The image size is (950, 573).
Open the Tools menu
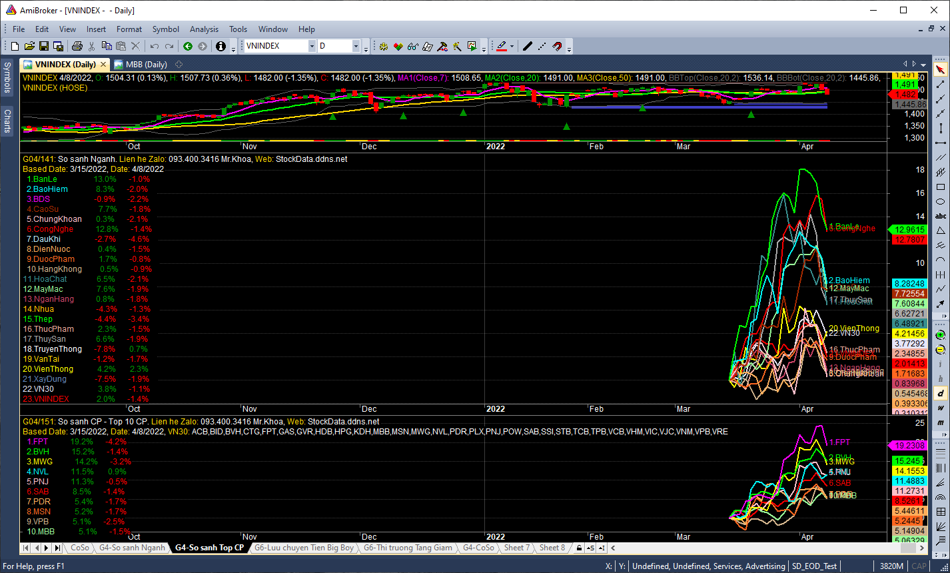tap(238, 29)
